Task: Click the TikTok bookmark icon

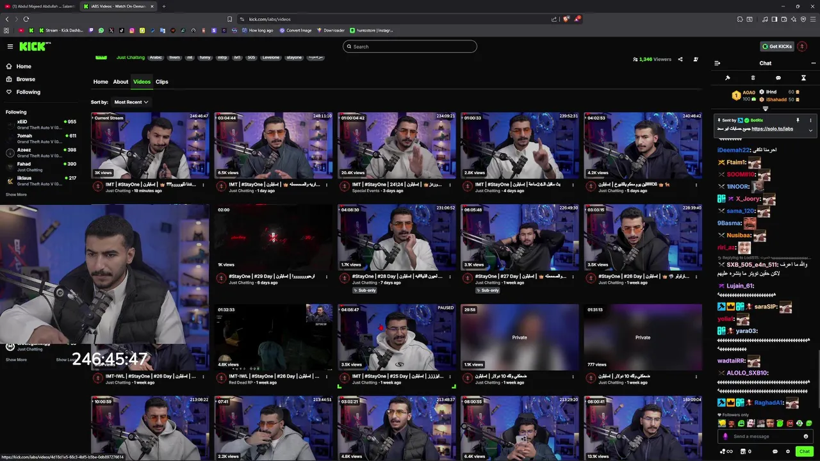Action: click(122, 30)
